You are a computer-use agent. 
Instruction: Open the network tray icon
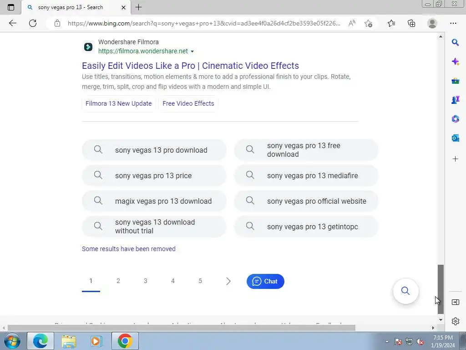[409, 342]
